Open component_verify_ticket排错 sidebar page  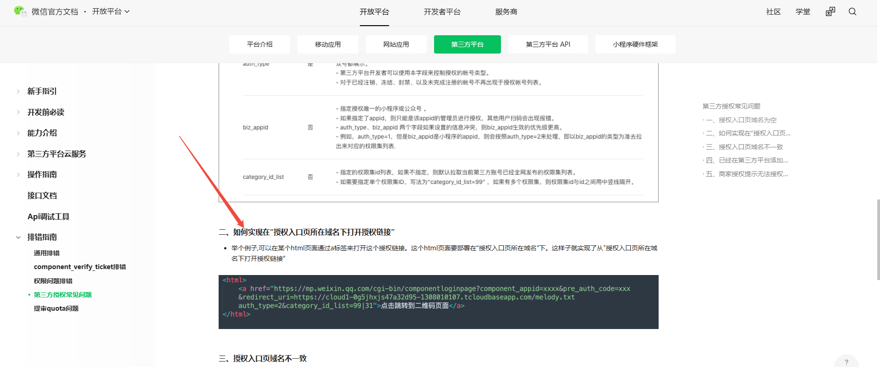tap(80, 267)
